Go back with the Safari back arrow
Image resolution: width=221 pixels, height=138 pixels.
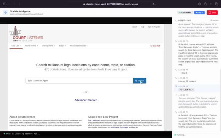[14, 4]
